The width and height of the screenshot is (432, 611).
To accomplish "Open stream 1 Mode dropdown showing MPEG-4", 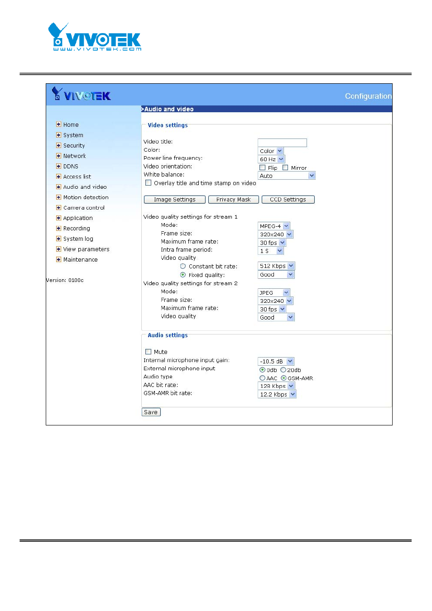I will (x=274, y=226).
